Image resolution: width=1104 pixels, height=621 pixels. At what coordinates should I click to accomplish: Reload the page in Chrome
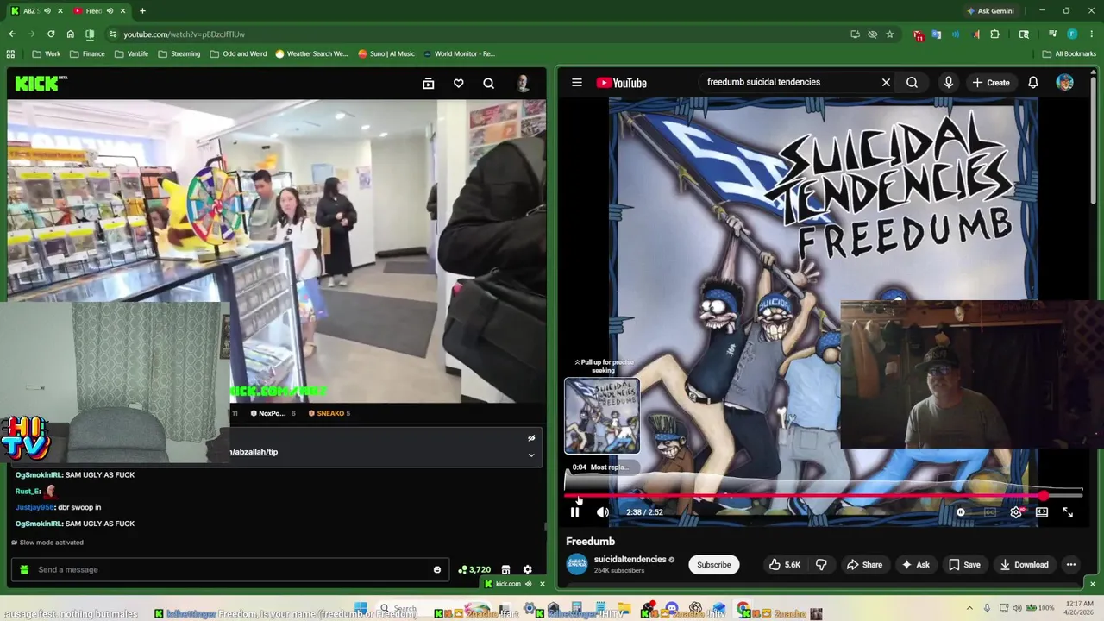coord(51,34)
